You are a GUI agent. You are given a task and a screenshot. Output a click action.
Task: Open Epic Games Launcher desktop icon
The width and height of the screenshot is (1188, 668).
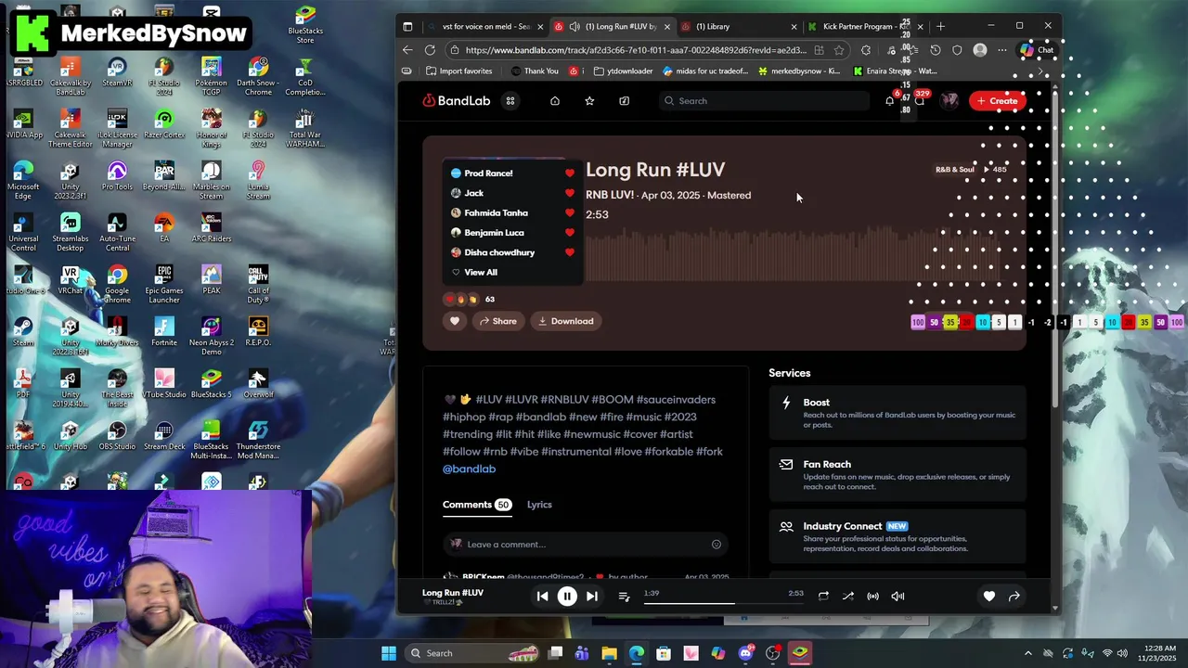pyautogui.click(x=164, y=284)
